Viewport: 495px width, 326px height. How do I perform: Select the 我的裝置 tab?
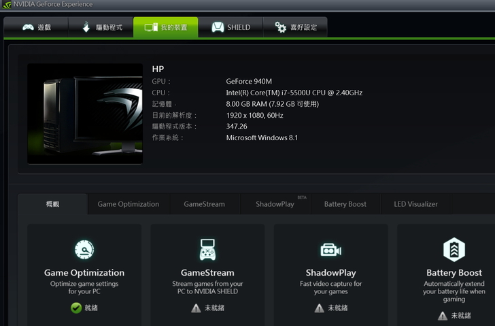[x=166, y=27]
